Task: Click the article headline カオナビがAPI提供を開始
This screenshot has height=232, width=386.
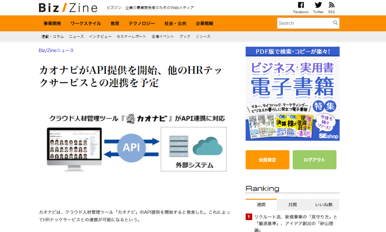Action: point(130,76)
